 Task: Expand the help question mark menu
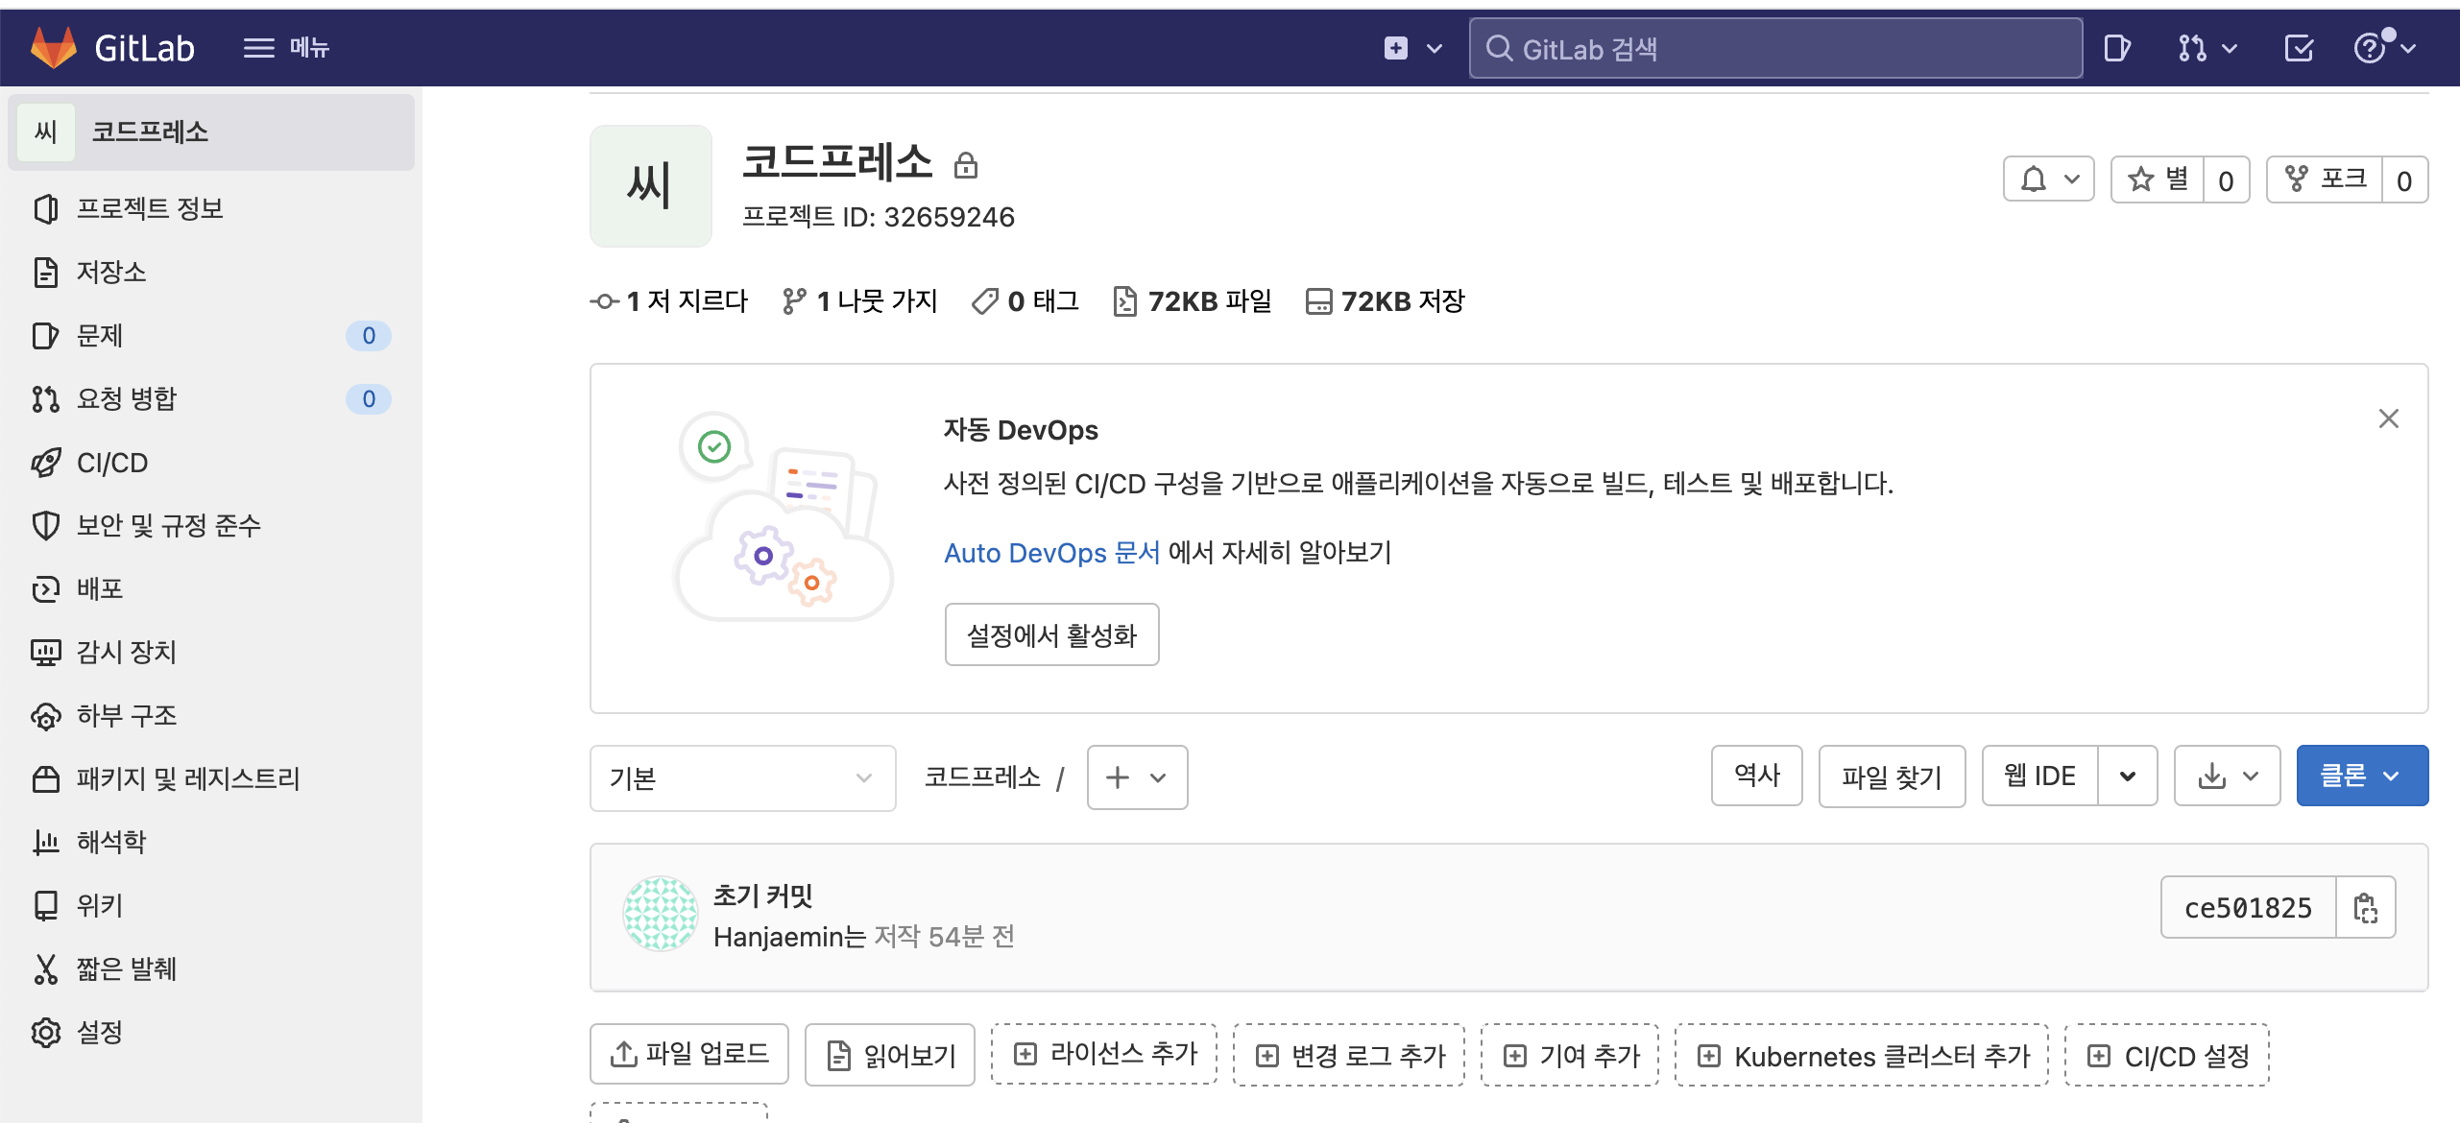(x=2383, y=48)
